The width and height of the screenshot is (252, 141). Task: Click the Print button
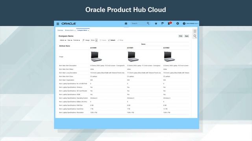point(180,36)
